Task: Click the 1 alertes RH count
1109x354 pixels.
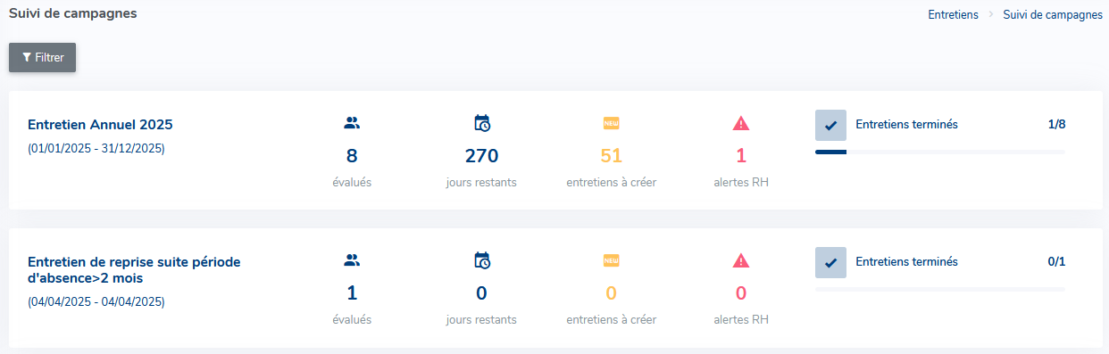Action: point(741,156)
